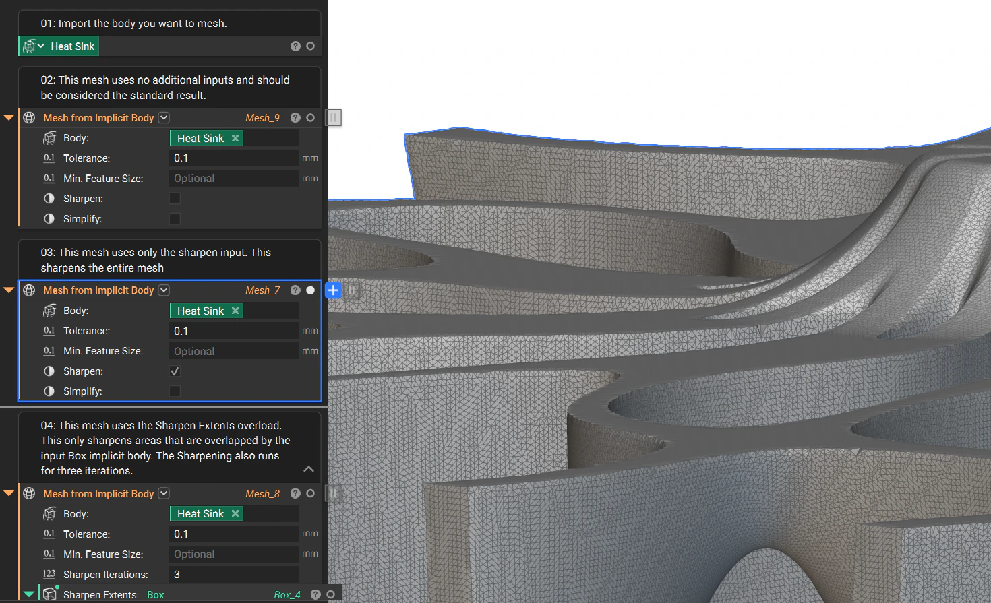Screen dimensions: 991x603
Task: Click the Box_4 label beside Sharpen Extents
Action: [286, 594]
